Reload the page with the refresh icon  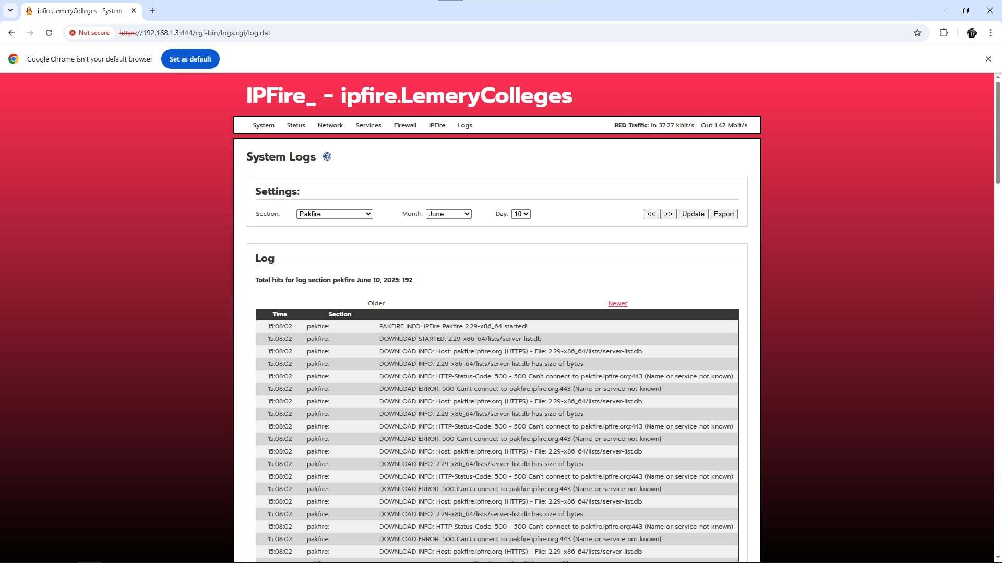pos(49,33)
